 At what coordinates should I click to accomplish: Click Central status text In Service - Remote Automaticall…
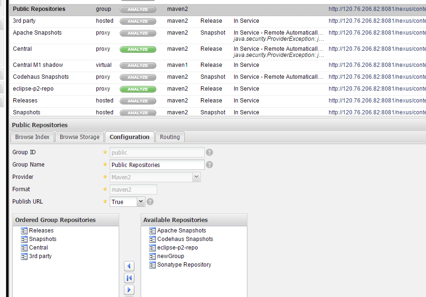click(278, 49)
